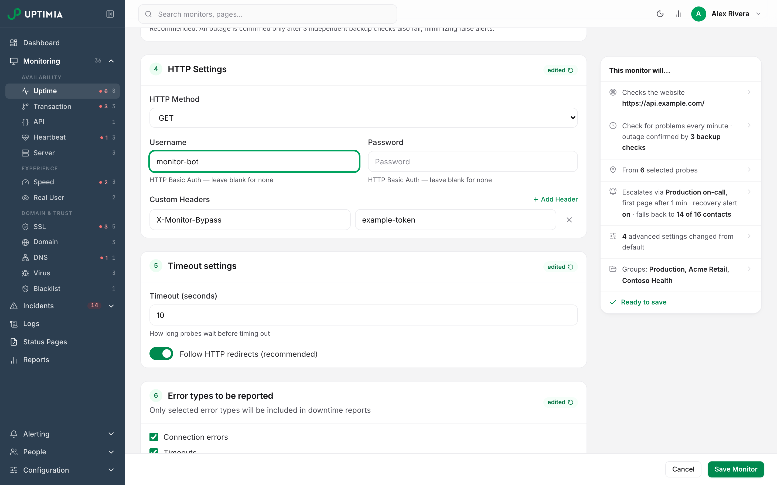Screen dimensions: 777x485
Task: Open the DNS monitors page
Action: click(63, 257)
